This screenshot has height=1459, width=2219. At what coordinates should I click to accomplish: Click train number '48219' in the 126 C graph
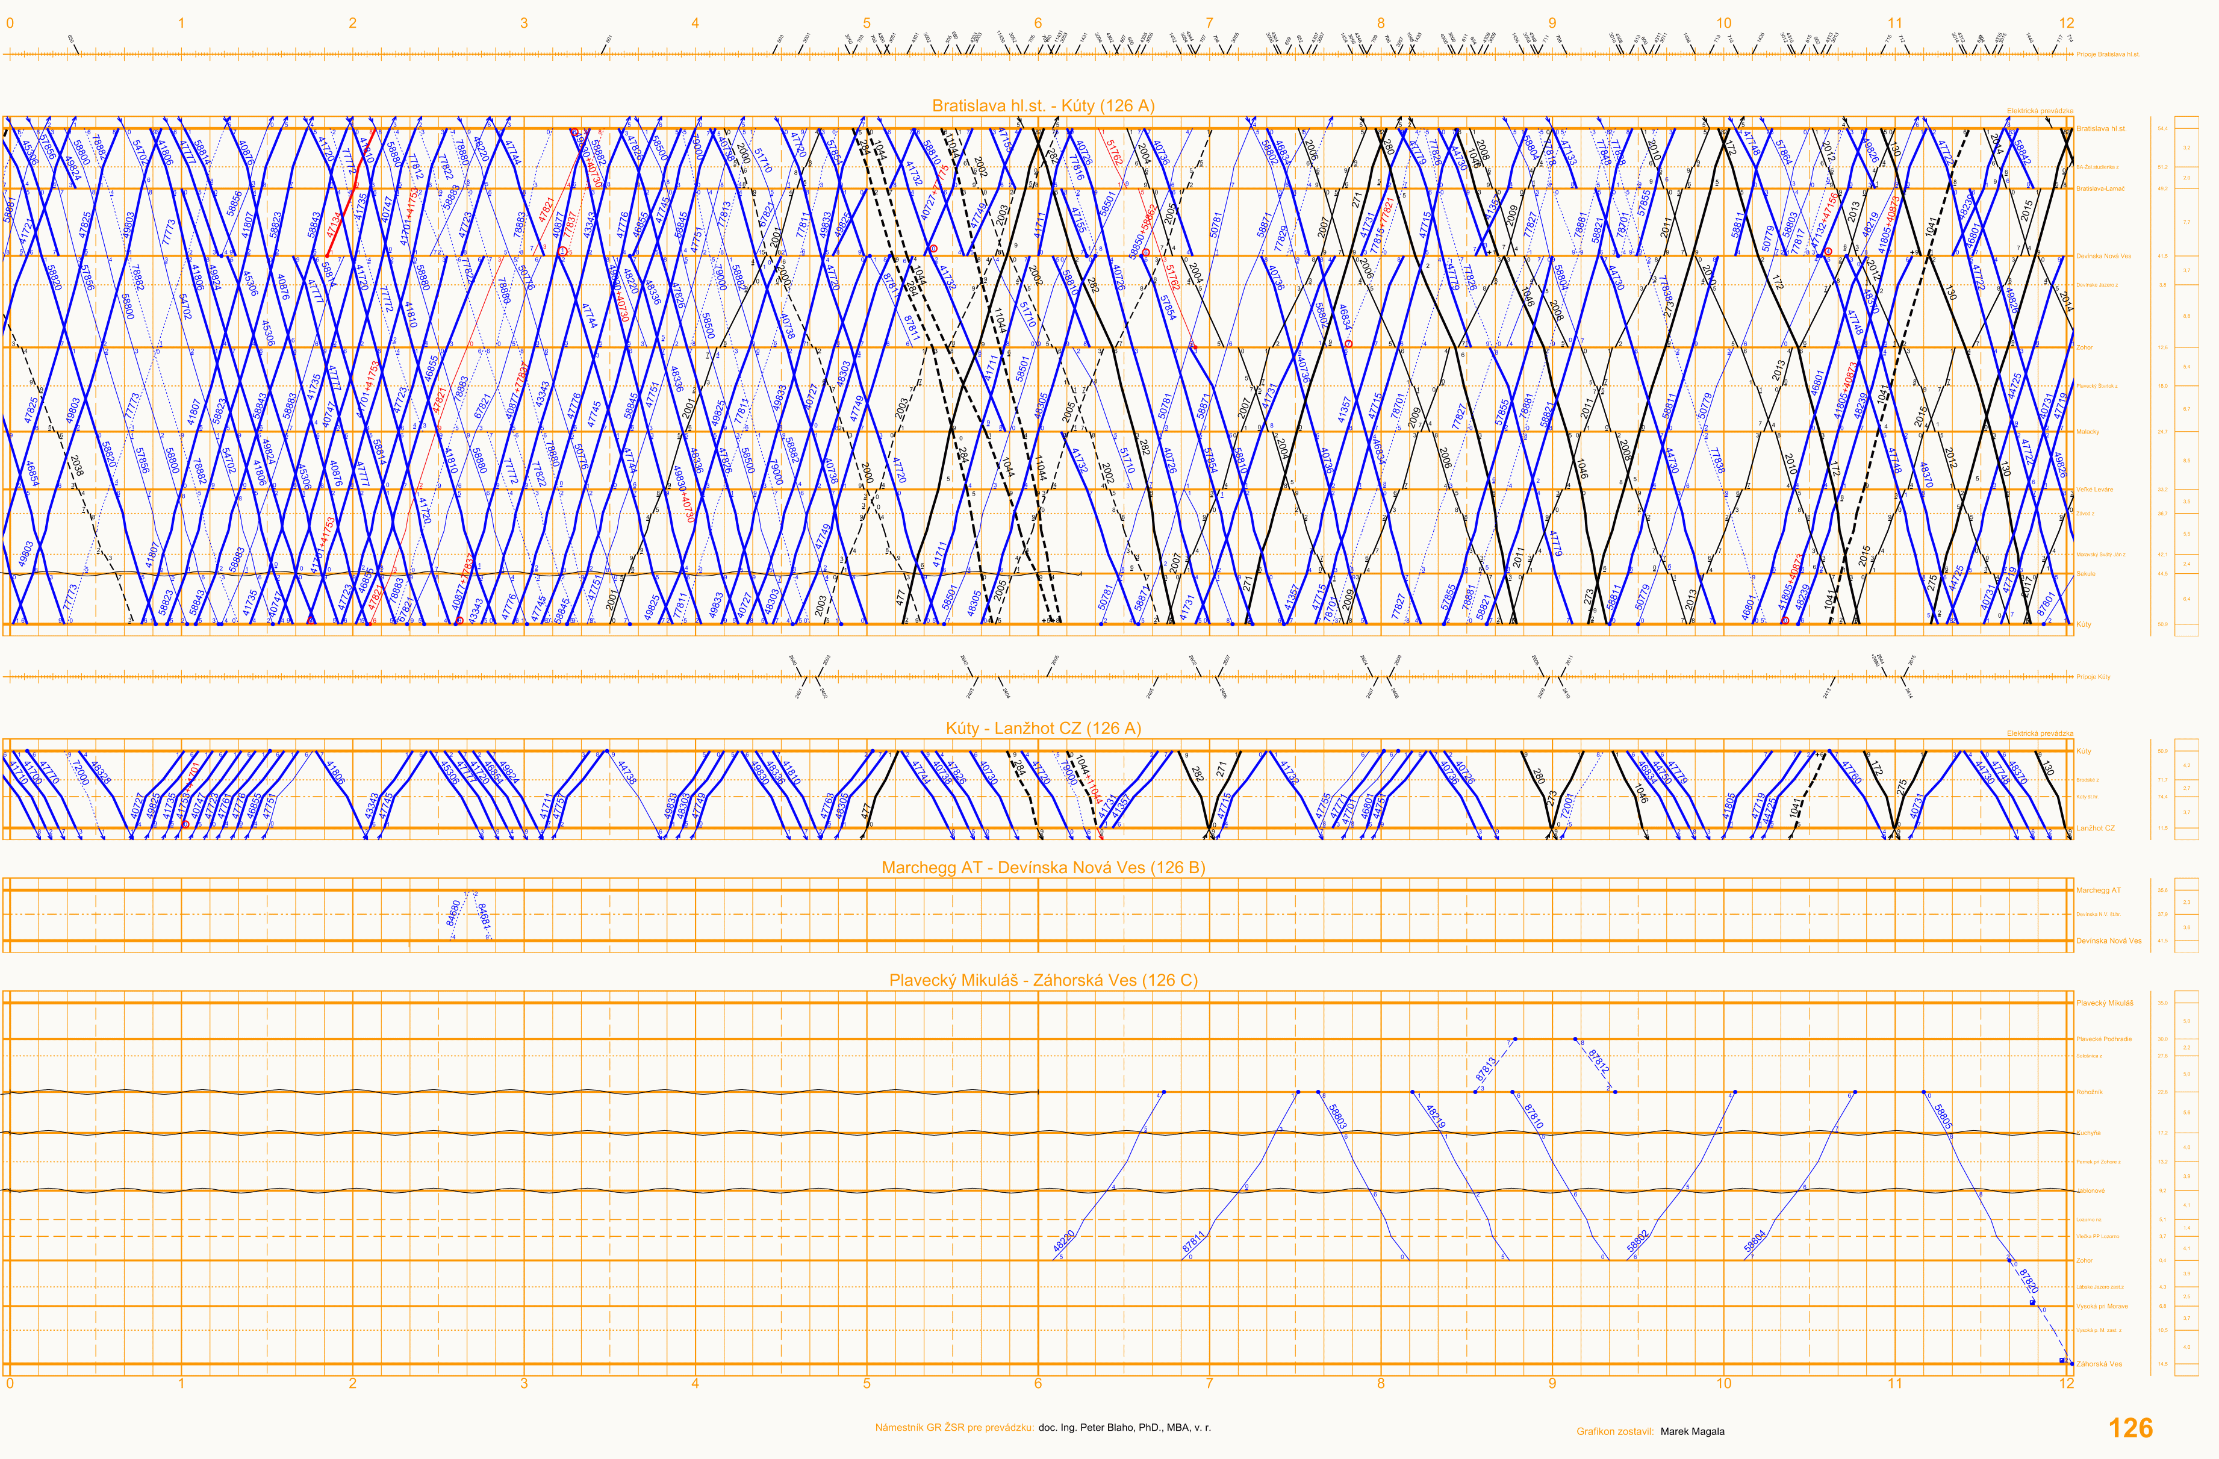[1436, 1117]
